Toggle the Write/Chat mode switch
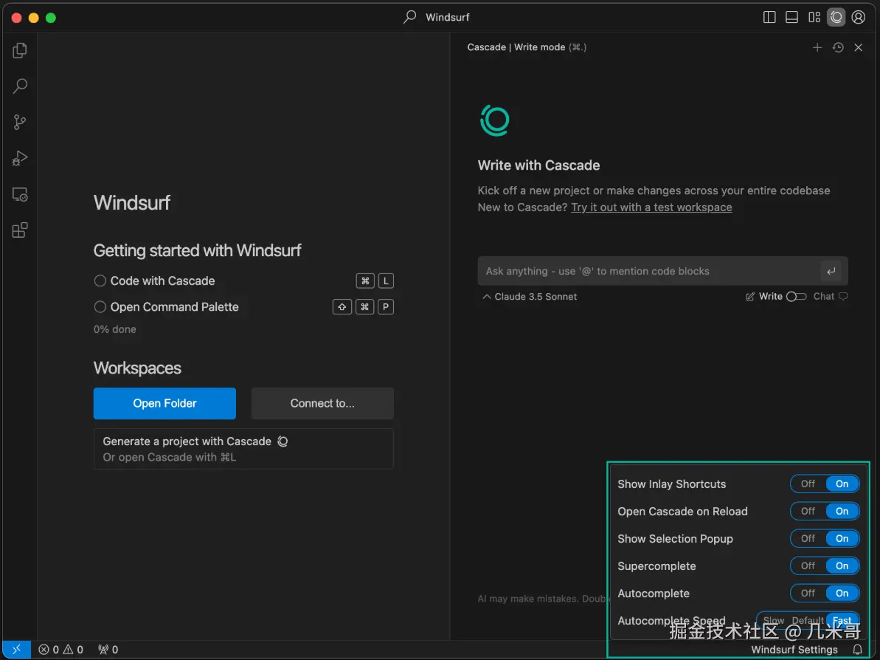This screenshot has width=880, height=660. point(796,297)
